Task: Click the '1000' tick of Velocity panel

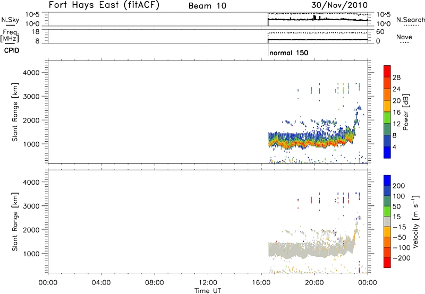Action: pos(31,254)
